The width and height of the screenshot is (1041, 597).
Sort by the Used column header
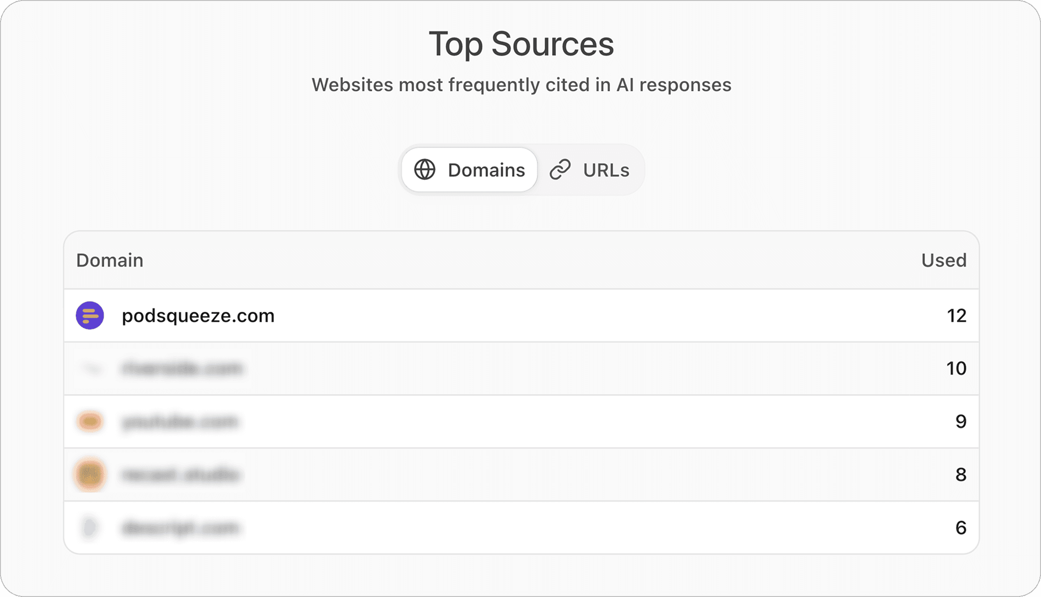(943, 260)
